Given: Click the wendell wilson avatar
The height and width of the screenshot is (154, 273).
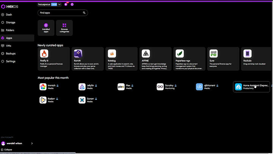Looking at the screenshot, I should tap(3, 143).
